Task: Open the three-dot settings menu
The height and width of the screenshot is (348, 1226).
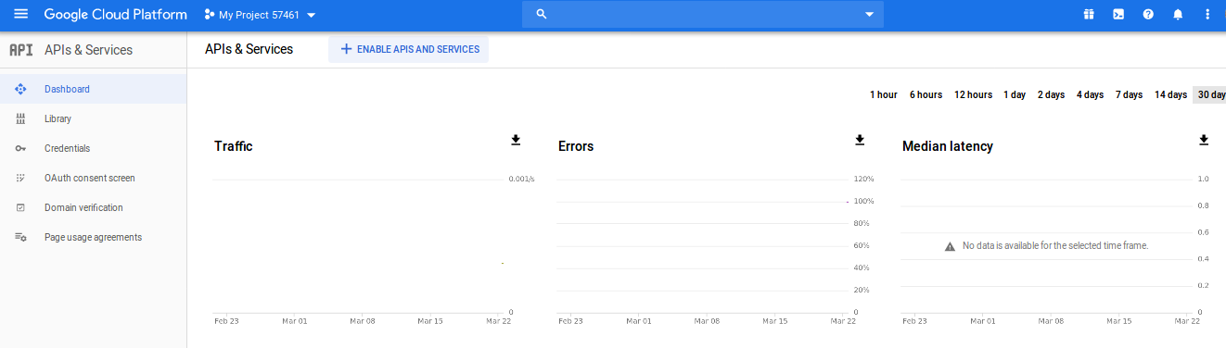Action: click(1207, 15)
